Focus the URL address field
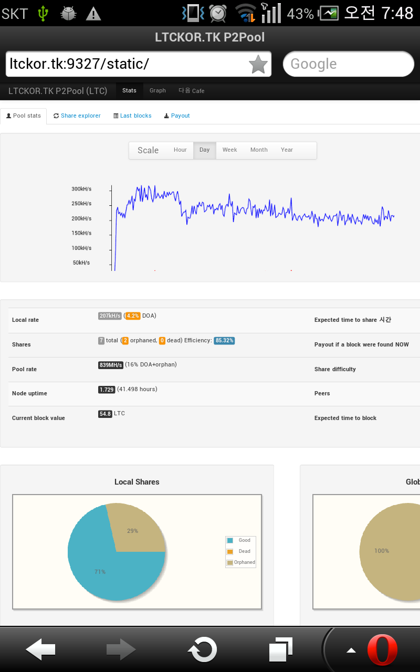420x672 pixels. coord(139,64)
